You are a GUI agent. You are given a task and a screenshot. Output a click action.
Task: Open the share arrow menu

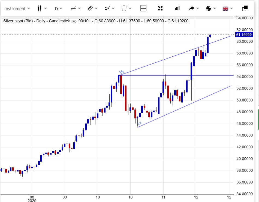(192, 8)
